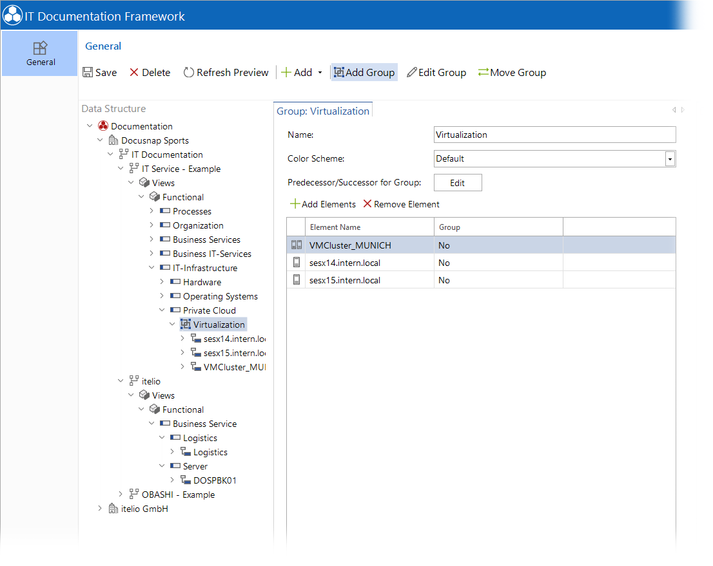Click the Hardware layer icon
This screenshot has height=566, width=713.
[x=175, y=282]
